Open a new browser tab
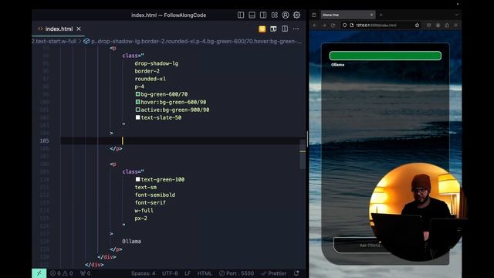Image resolution: width=494 pixels, height=278 pixels. coord(381,15)
